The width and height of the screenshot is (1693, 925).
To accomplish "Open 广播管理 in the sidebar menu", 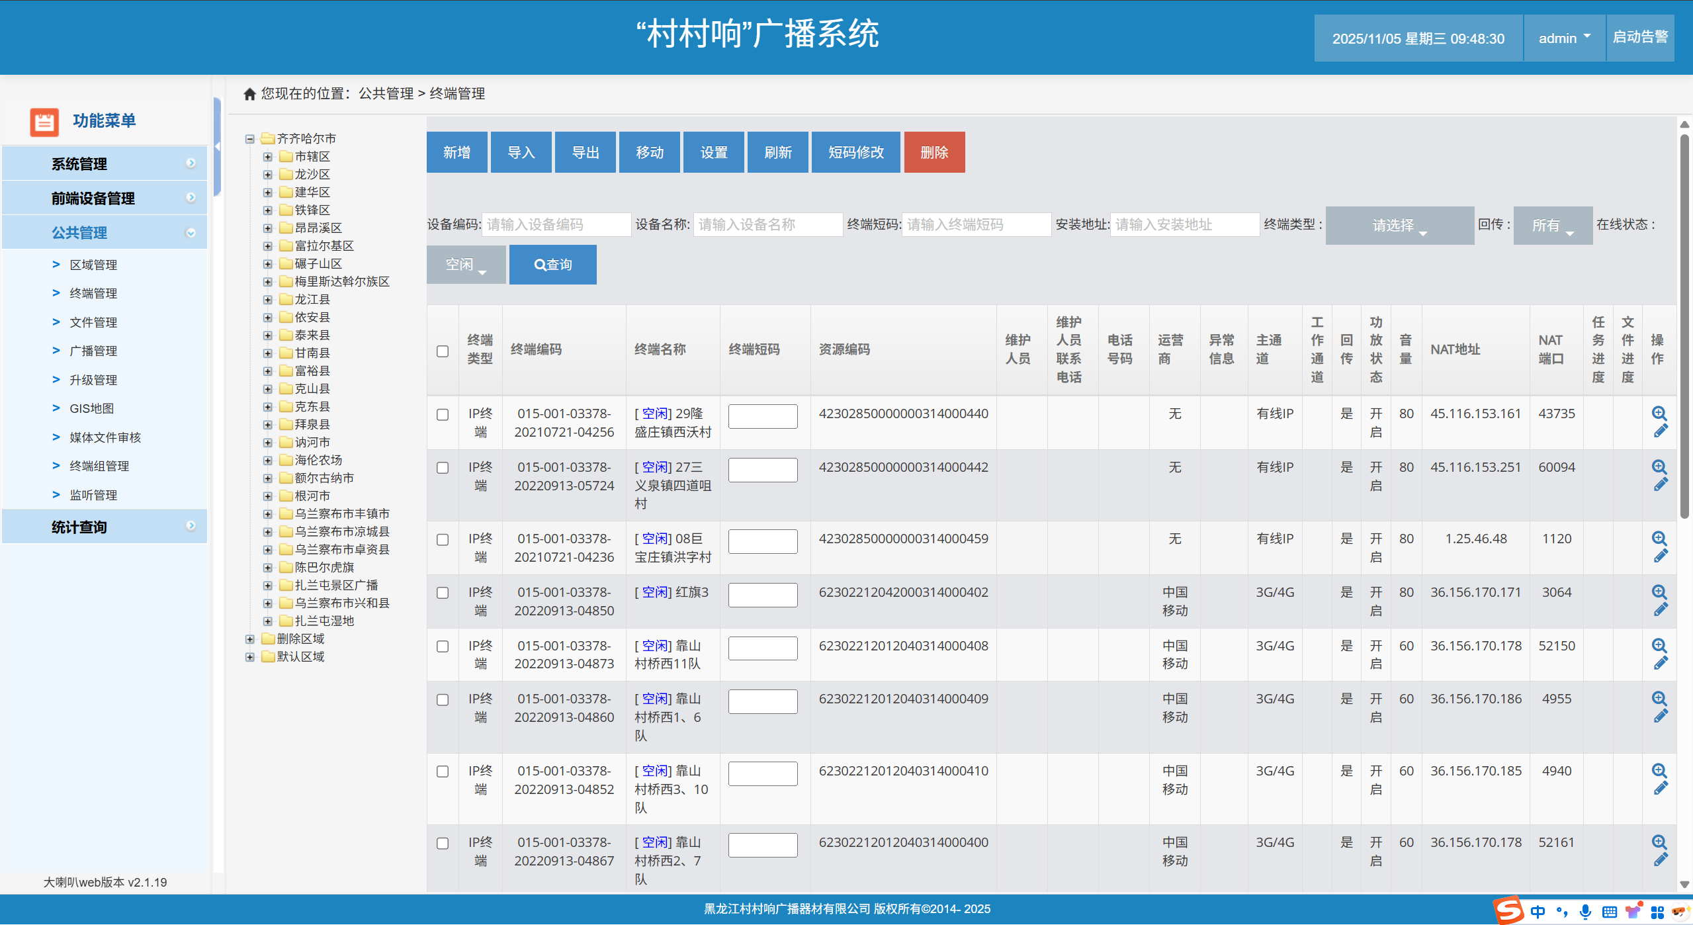I will pyautogui.click(x=93, y=351).
